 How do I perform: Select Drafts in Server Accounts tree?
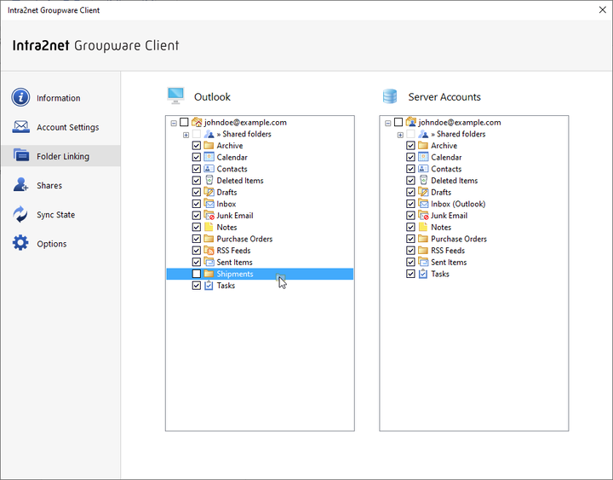pyautogui.click(x=441, y=192)
